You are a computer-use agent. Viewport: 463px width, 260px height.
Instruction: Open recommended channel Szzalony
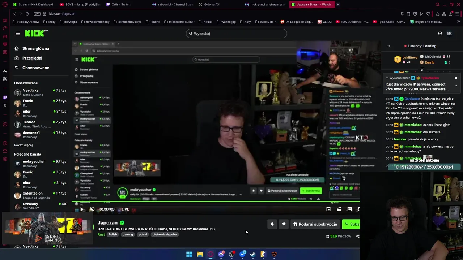coord(41,206)
